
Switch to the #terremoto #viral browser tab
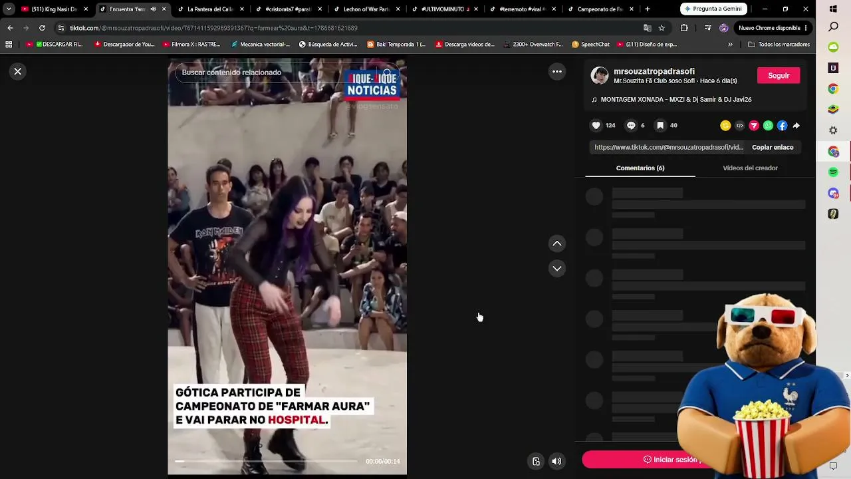click(523, 9)
